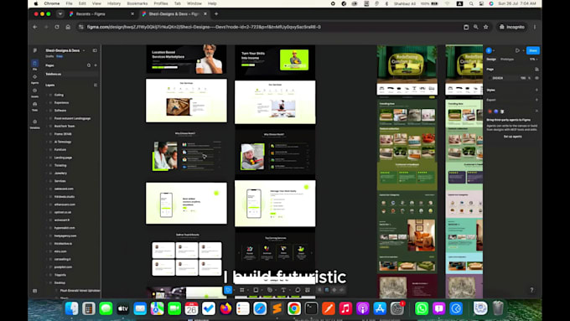Screen dimensions: 570x321
Task: Click the layers view options icon
Action: 96,85
